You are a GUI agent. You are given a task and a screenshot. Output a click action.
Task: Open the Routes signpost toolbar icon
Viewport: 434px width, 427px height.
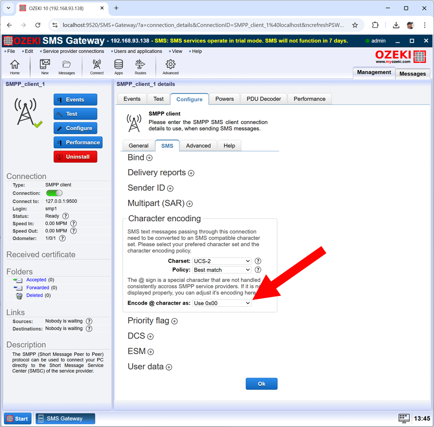(x=140, y=67)
